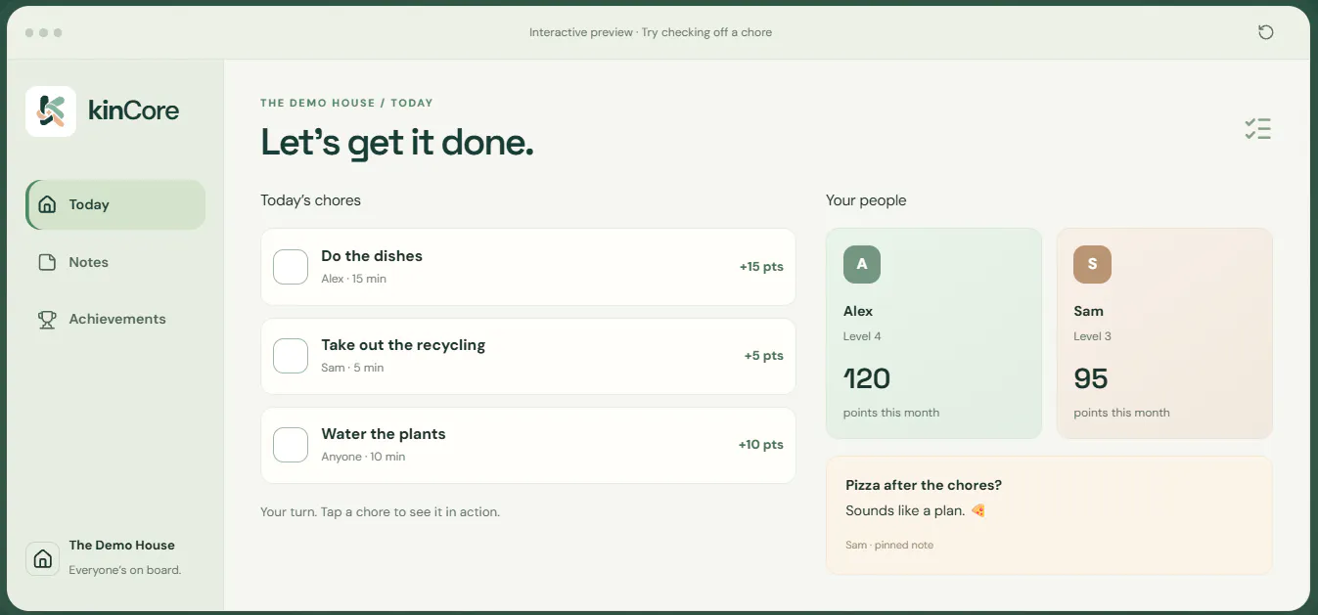Click the reset preview icon
This screenshot has height=615, width=1318.
point(1265,32)
